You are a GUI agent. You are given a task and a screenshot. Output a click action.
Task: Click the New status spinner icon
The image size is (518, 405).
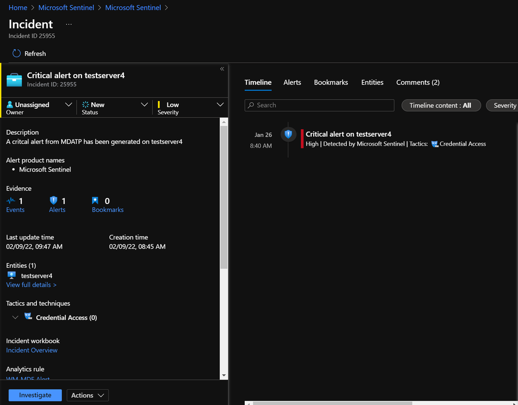(x=86, y=105)
